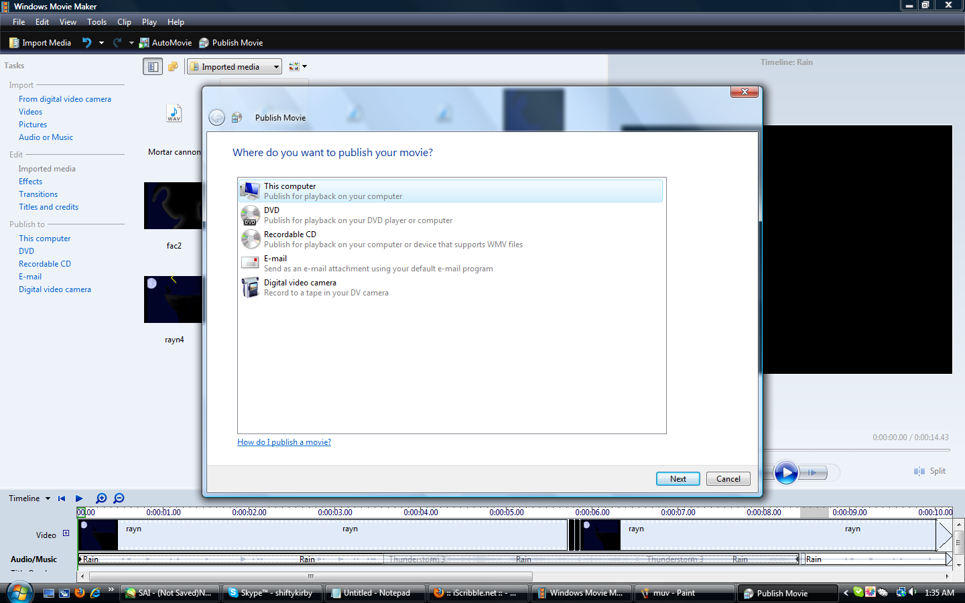Click the timeline horizontal scrollbar
965x603 pixels.
pyautogui.click(x=310, y=576)
